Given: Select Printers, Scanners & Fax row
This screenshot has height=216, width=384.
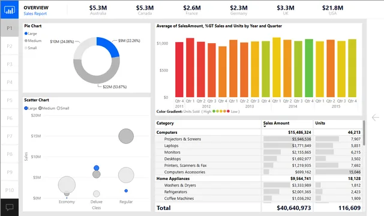Looking at the screenshot, I should [x=259, y=166].
